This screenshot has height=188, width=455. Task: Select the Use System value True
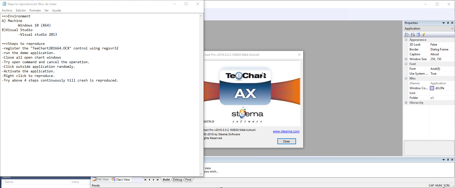pyautogui.click(x=441, y=74)
